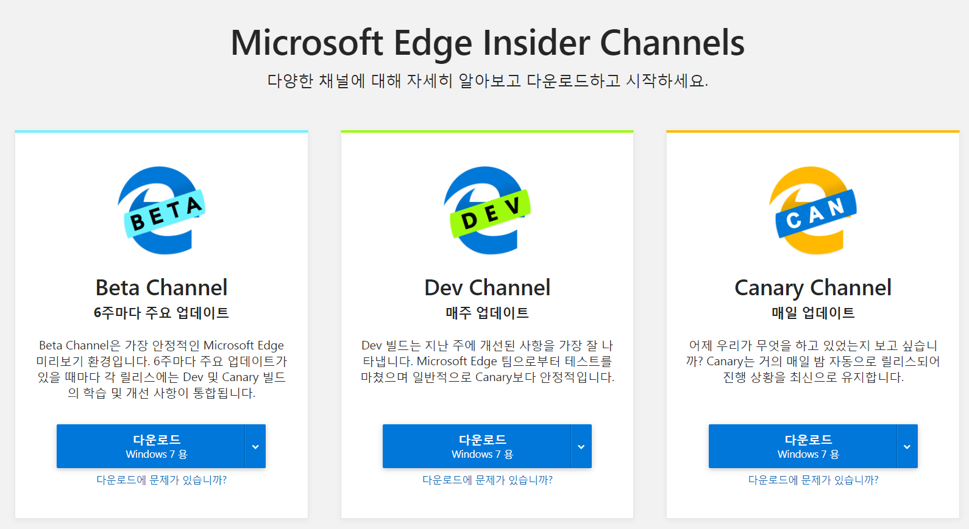Download the Dev Channel for Windows 7
The height and width of the screenshot is (529, 969).
pos(477,446)
